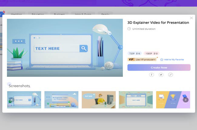
Task: Close the template preview dialog
Action: click(191, 18)
